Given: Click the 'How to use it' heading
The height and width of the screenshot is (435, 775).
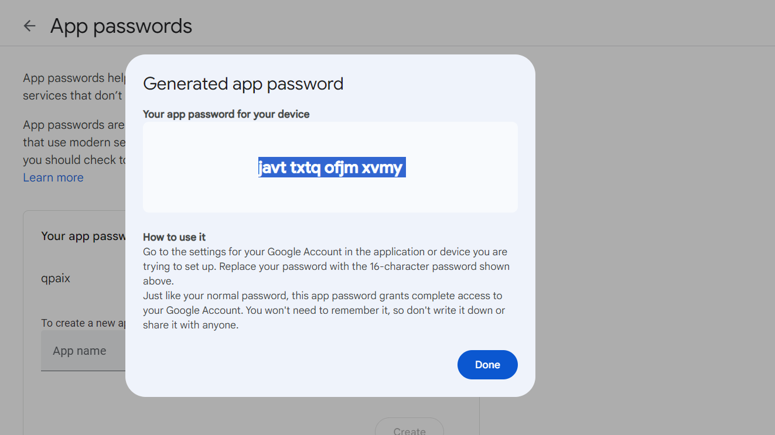Looking at the screenshot, I should click(x=174, y=237).
